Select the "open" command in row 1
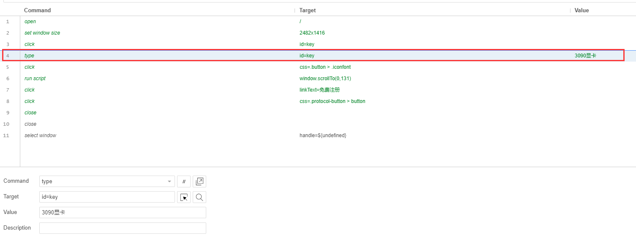Image resolution: width=636 pixels, height=241 pixels. point(30,22)
